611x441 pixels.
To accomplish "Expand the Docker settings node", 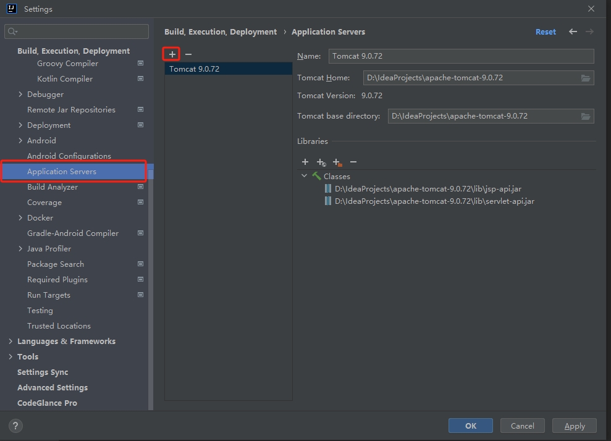I will [x=20, y=218].
